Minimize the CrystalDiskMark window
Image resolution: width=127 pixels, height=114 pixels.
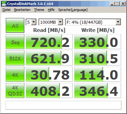(112, 4)
